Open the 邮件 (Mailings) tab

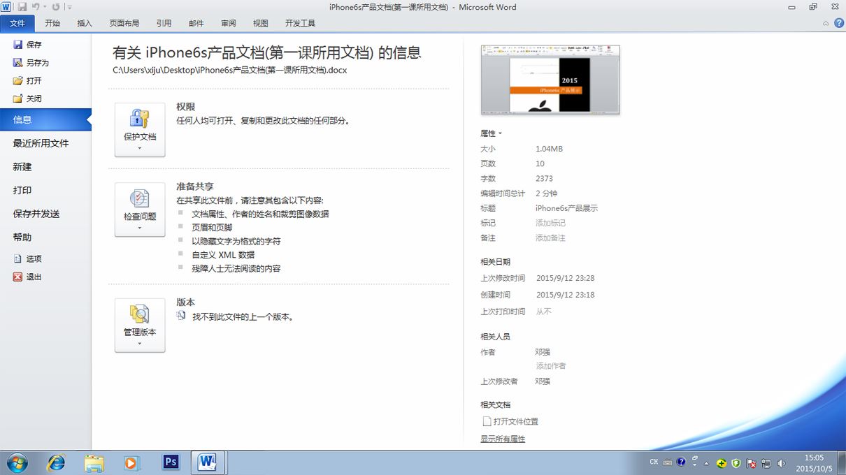click(x=196, y=23)
